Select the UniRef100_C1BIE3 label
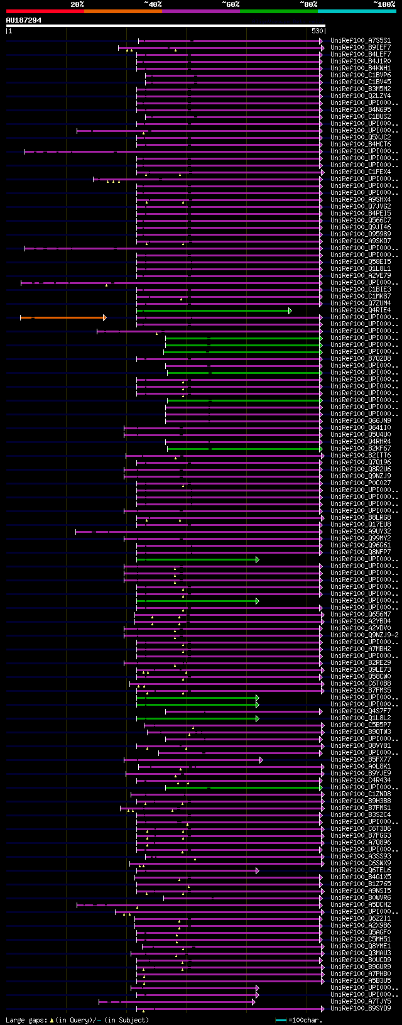This screenshot has height=1025, width=402. coord(361,290)
